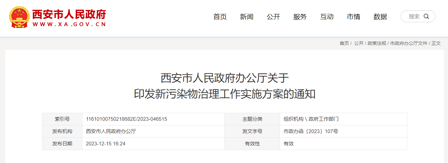Select index number 11610100750218682E/2023-046515
The image size is (448, 163).
click(127, 119)
